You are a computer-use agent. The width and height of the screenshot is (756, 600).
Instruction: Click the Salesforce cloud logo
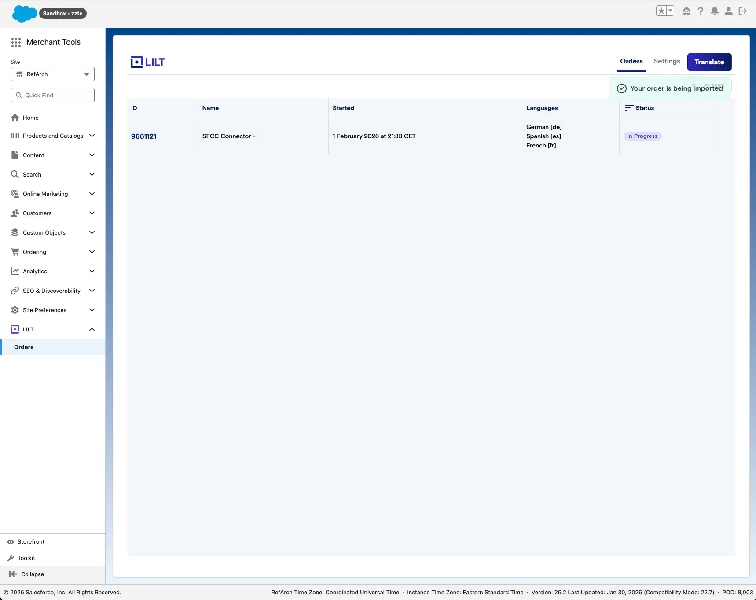click(24, 14)
